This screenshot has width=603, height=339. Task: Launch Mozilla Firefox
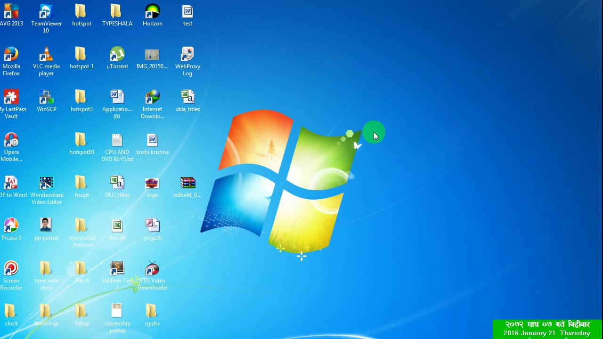pyautogui.click(x=11, y=61)
